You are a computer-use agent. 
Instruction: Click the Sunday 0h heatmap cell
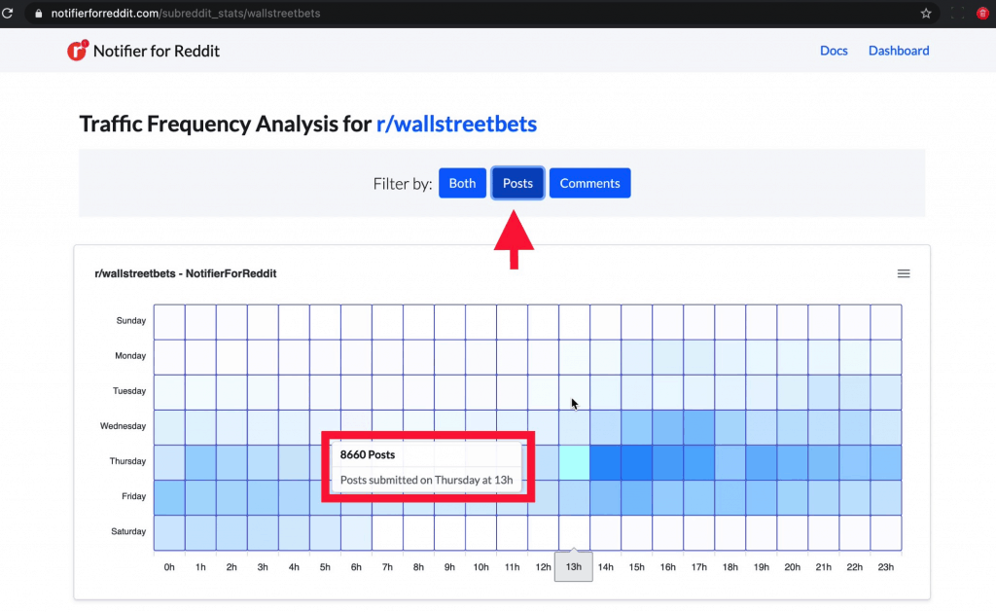169,322
